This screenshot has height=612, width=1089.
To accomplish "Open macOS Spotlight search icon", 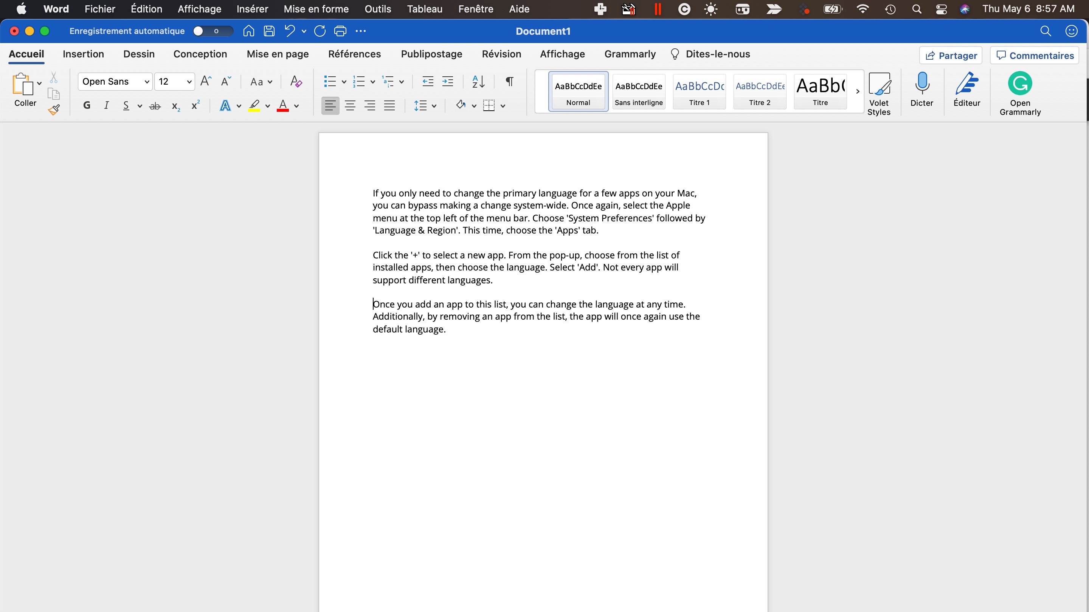I will (917, 9).
